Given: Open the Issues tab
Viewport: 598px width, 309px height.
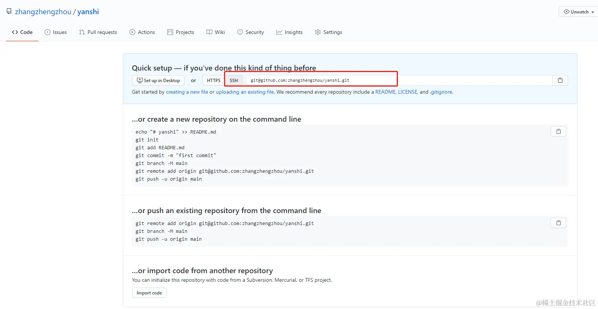Looking at the screenshot, I should (56, 32).
